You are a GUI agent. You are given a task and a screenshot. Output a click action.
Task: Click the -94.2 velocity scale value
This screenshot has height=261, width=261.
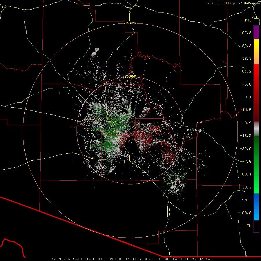(246, 200)
